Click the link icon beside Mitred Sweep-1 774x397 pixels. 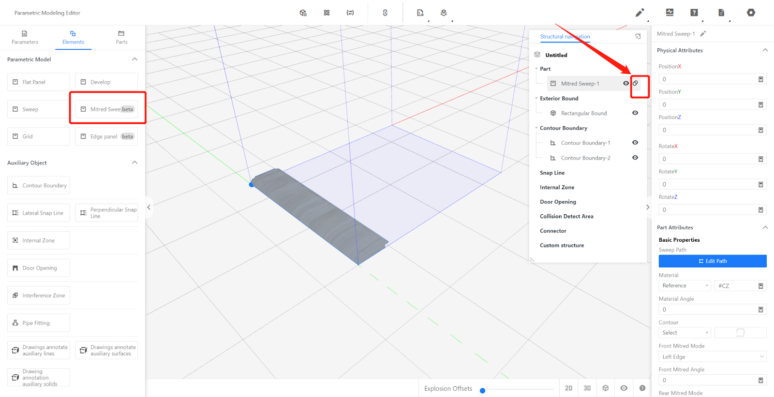click(x=636, y=83)
